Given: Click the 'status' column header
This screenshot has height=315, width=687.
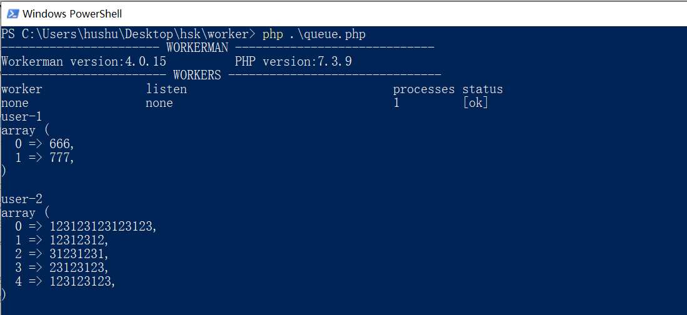Looking at the screenshot, I should pyautogui.click(x=483, y=89).
